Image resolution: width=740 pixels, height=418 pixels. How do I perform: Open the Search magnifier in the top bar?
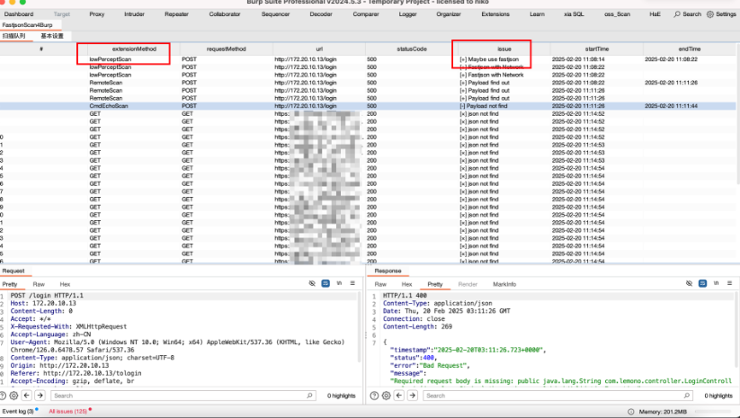[x=677, y=14]
